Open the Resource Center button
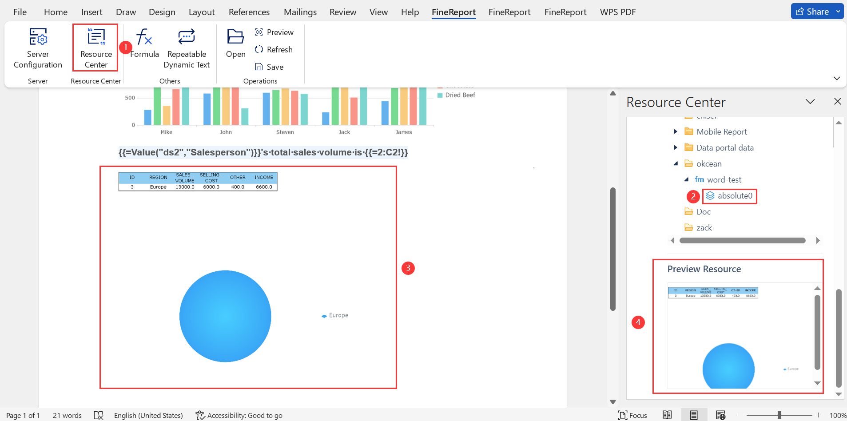 (95, 48)
